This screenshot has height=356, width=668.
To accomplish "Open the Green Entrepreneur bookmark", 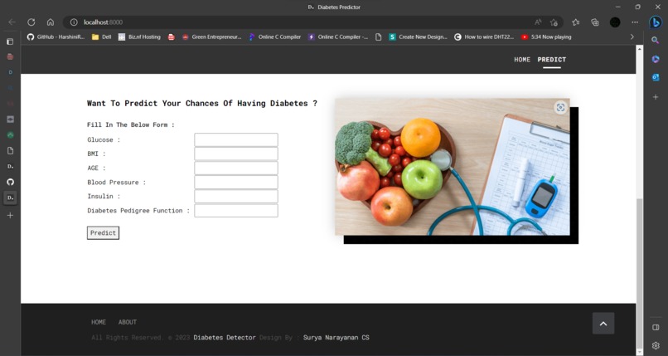I will pyautogui.click(x=211, y=37).
